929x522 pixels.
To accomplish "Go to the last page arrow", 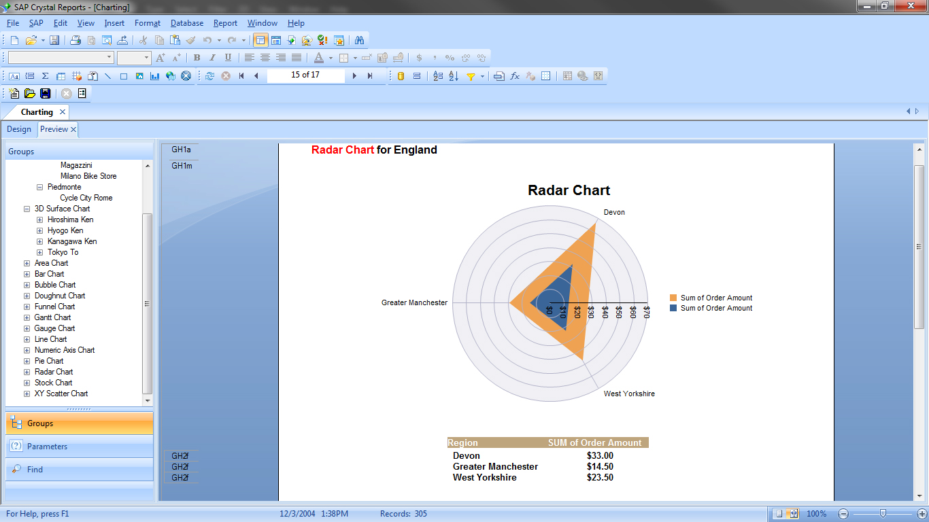I will [370, 76].
